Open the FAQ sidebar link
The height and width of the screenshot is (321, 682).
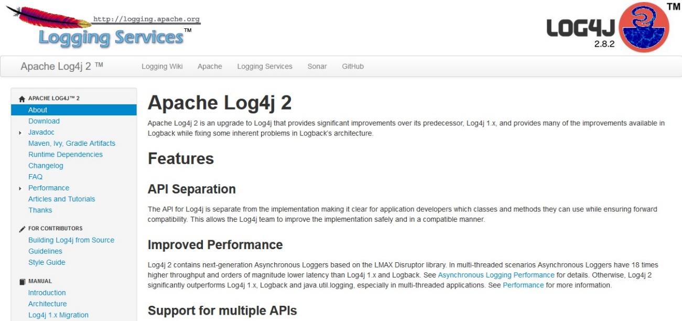pos(35,177)
